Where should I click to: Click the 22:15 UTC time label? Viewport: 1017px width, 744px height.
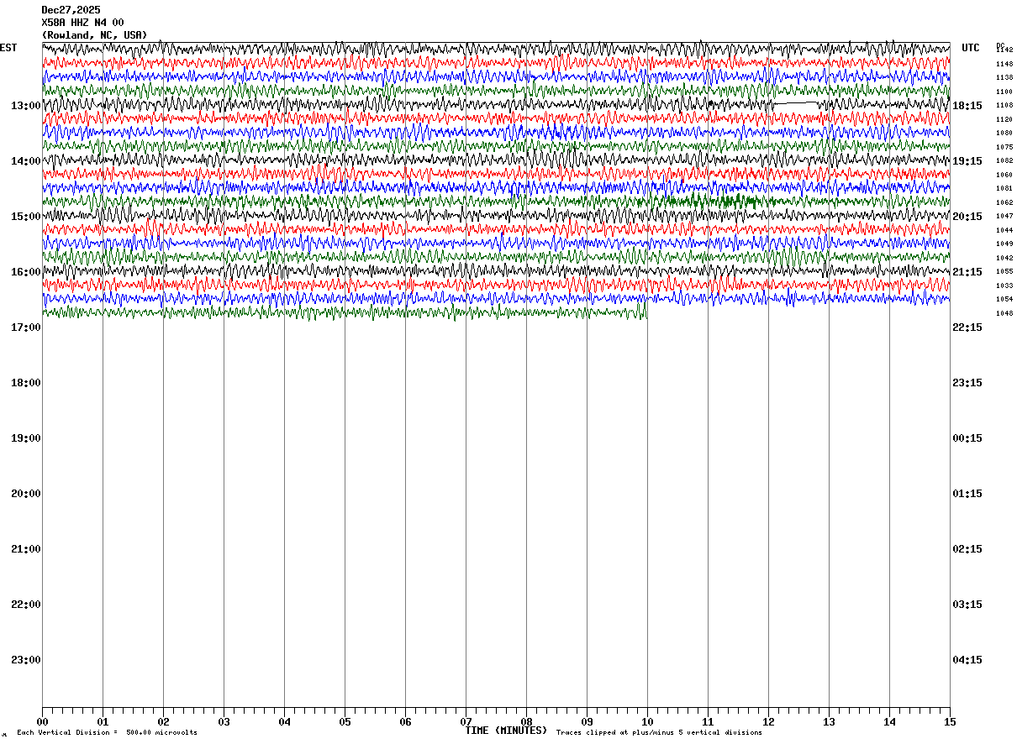[967, 327]
